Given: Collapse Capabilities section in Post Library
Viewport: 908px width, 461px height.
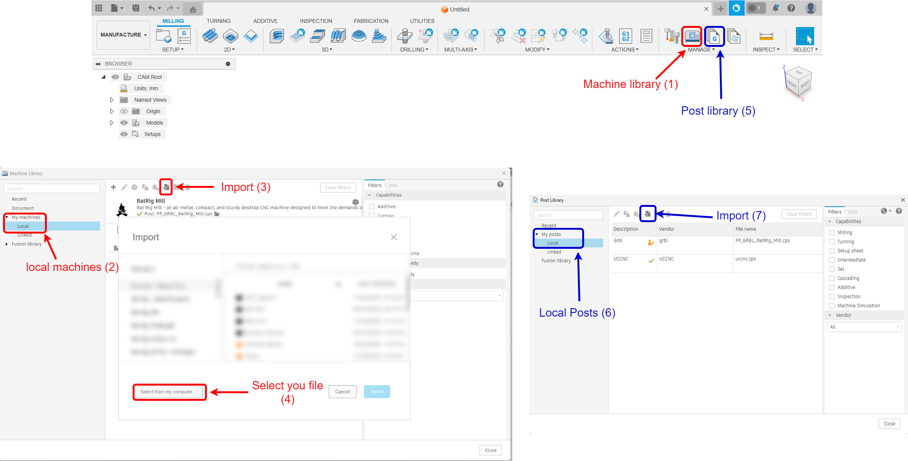Looking at the screenshot, I should [830, 221].
